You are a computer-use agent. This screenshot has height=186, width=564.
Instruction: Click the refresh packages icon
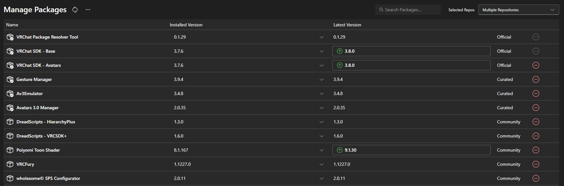click(x=75, y=10)
